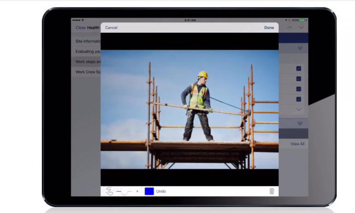Open the Site Information section

click(88, 41)
